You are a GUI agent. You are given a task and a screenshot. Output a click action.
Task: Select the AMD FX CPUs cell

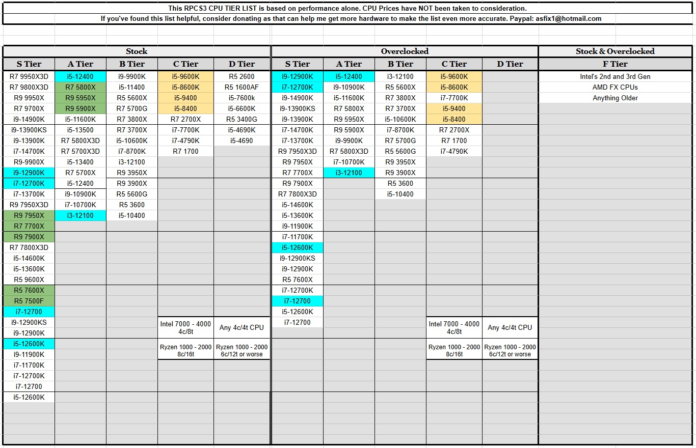615,87
